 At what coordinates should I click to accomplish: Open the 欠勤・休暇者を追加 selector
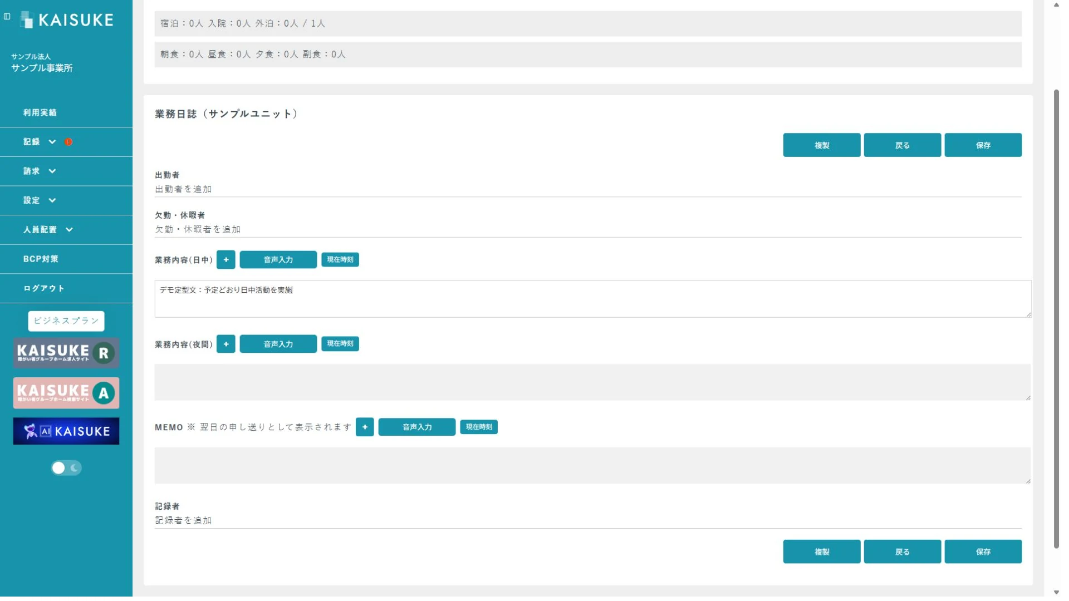pyautogui.click(x=588, y=229)
